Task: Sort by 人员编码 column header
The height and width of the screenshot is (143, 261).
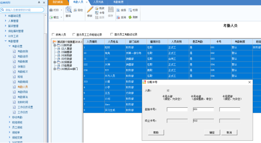Action: coord(94,42)
